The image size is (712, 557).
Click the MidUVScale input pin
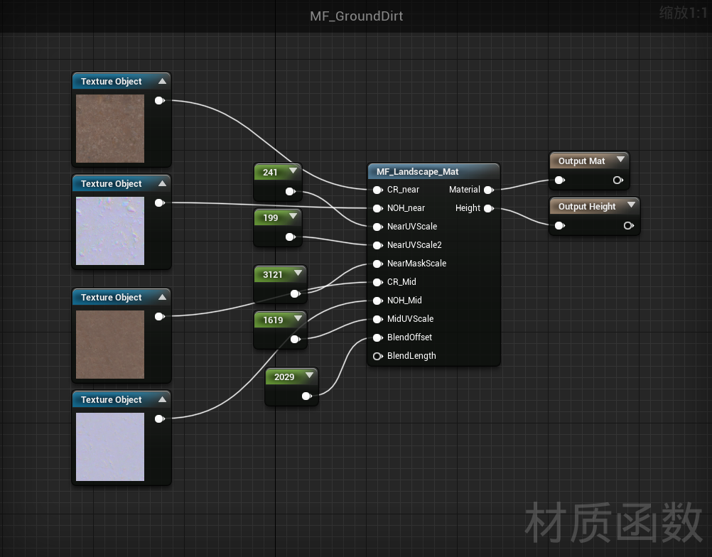click(377, 319)
